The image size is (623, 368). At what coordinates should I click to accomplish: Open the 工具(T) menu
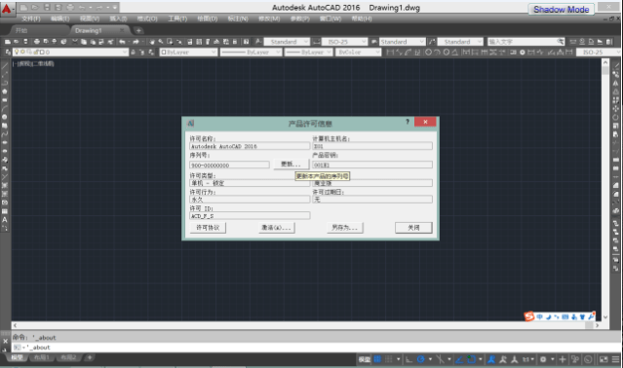point(177,18)
